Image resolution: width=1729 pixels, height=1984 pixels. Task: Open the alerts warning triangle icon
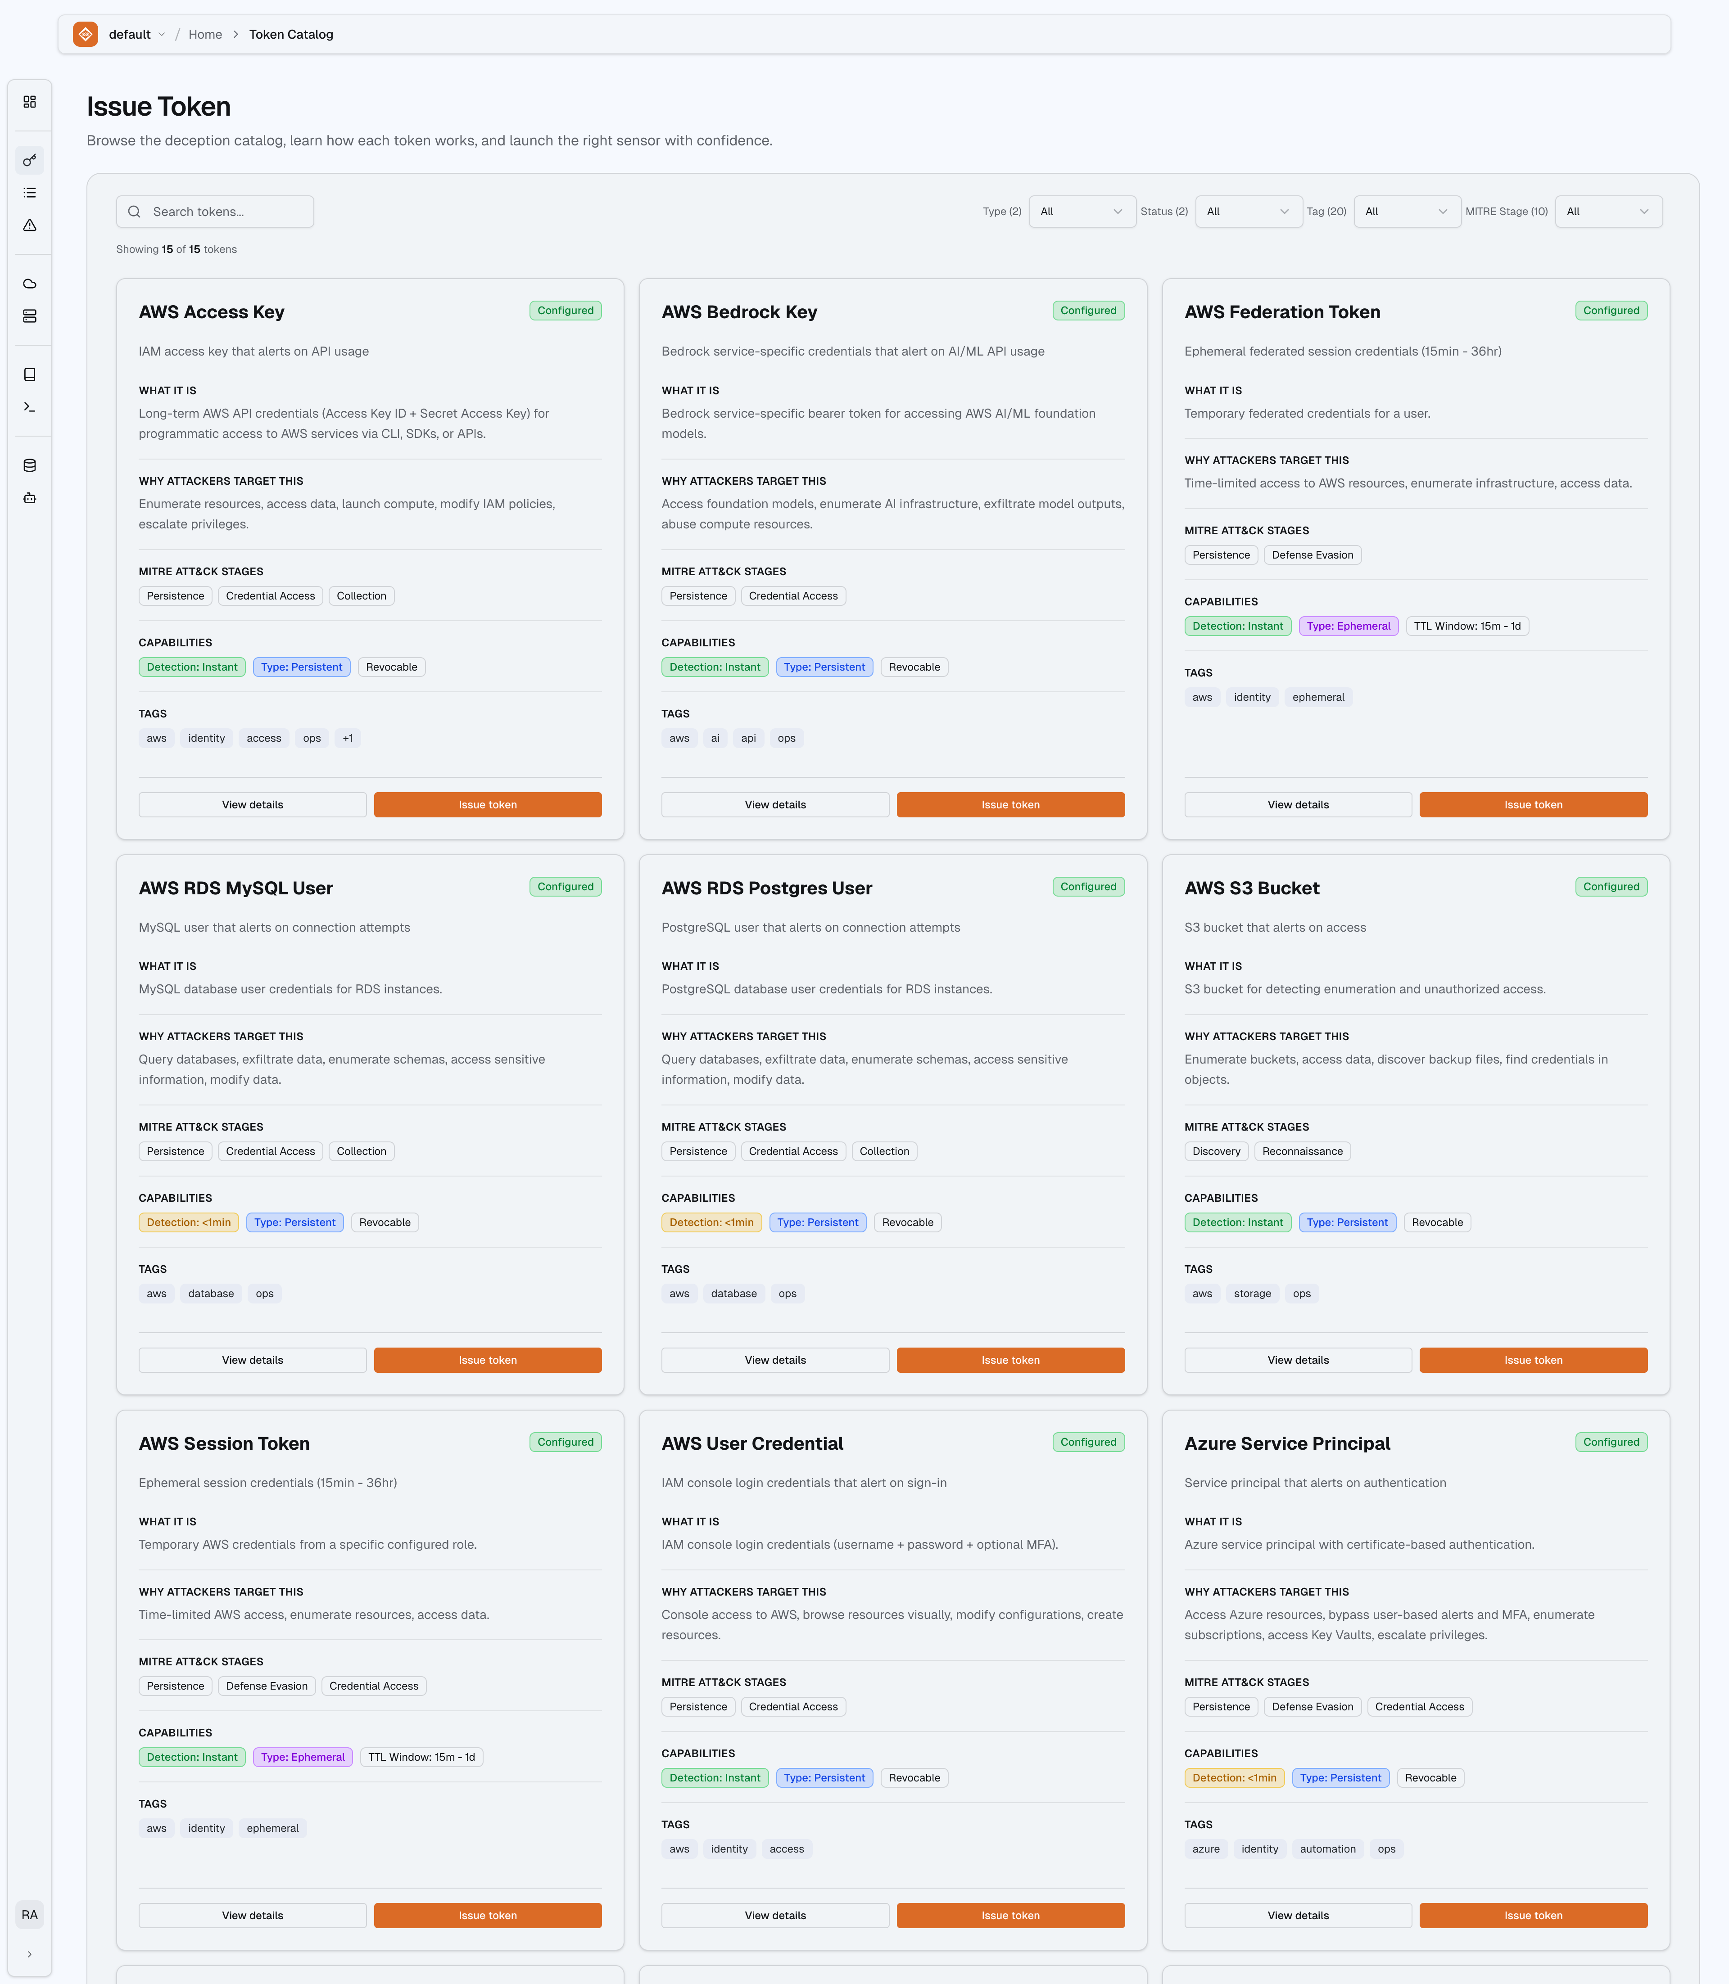[30, 225]
